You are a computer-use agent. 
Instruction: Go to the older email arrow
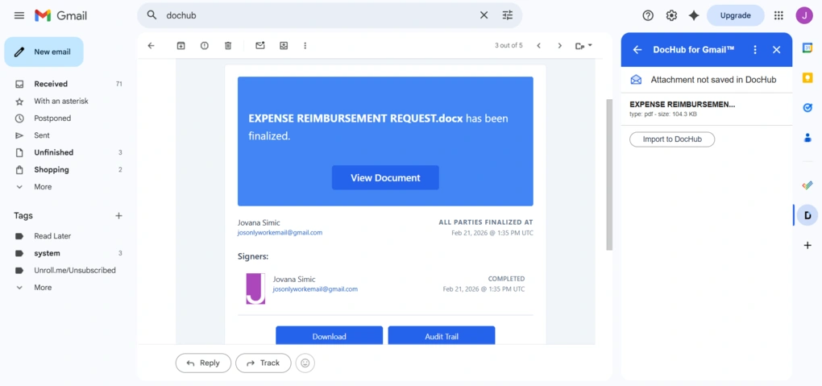pyautogui.click(x=560, y=46)
